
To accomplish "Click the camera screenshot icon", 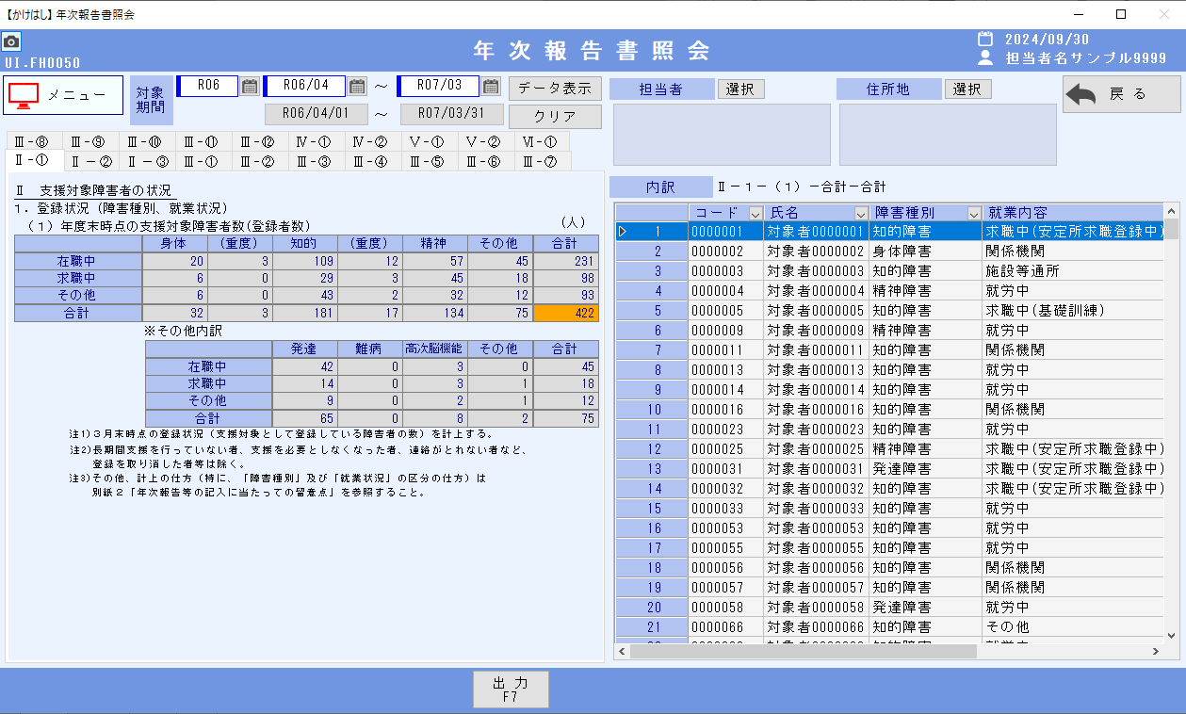I will [11, 42].
